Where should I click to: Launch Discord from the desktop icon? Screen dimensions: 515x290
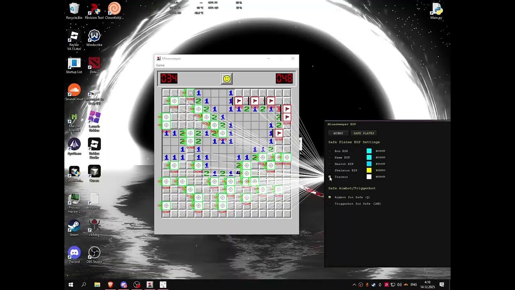click(x=74, y=255)
